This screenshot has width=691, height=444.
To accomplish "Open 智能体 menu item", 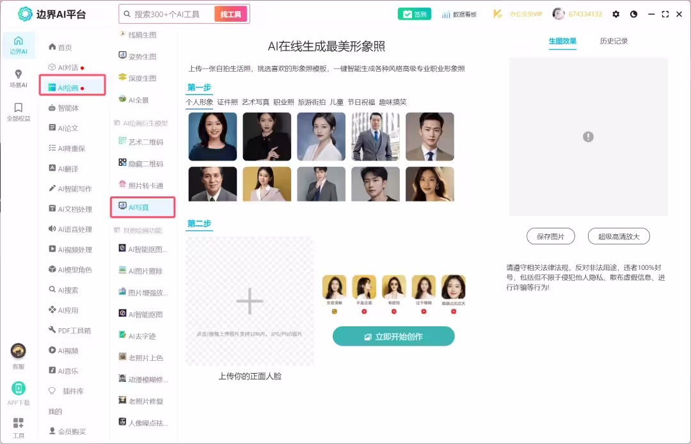I will click(64, 108).
